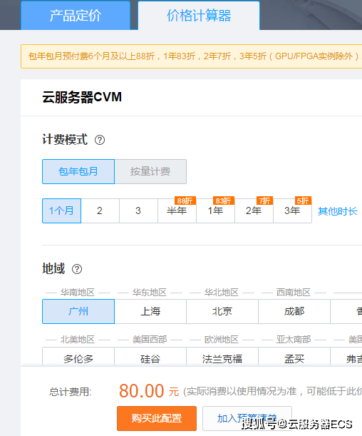The image size is (362, 436).
Task: Choose 半年 duration with 88折
Action: [177, 211]
